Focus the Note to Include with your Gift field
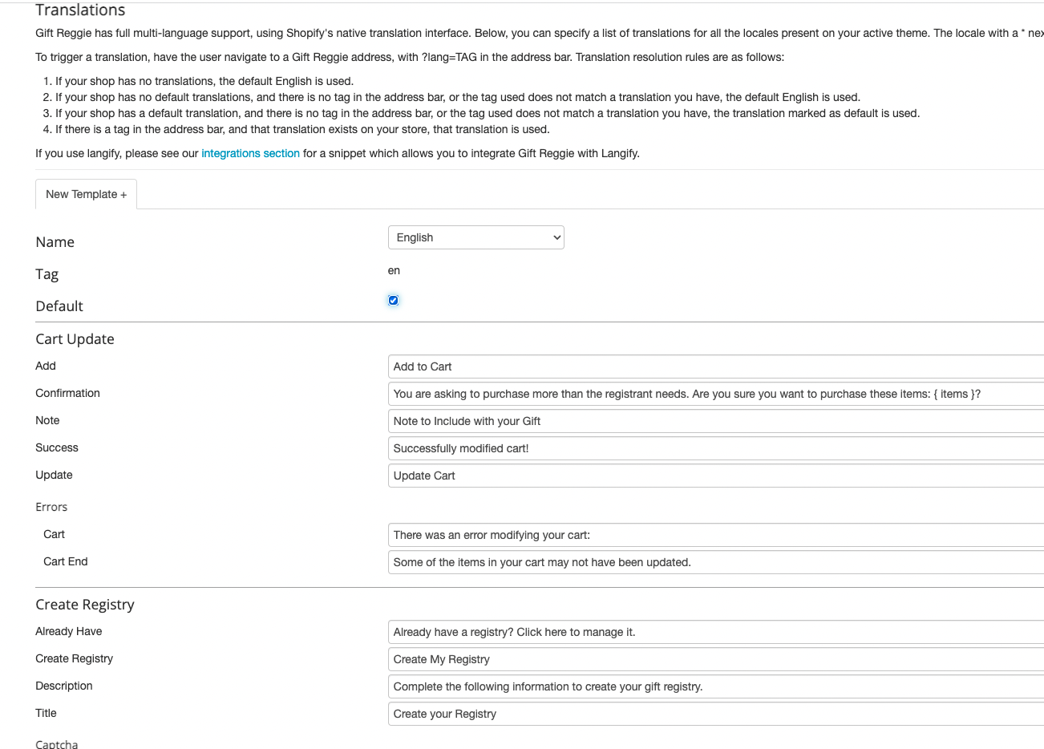The width and height of the screenshot is (1044, 749). [x=716, y=421]
